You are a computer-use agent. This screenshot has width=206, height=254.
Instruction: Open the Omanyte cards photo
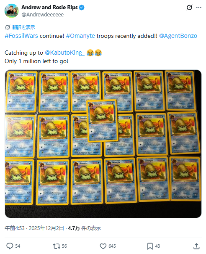pyautogui.click(x=103, y=144)
